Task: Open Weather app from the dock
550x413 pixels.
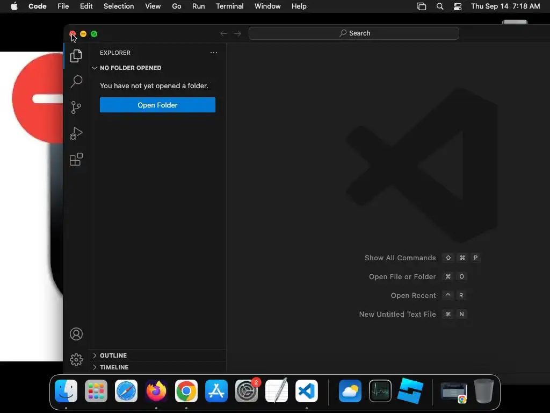Action: (x=350, y=391)
